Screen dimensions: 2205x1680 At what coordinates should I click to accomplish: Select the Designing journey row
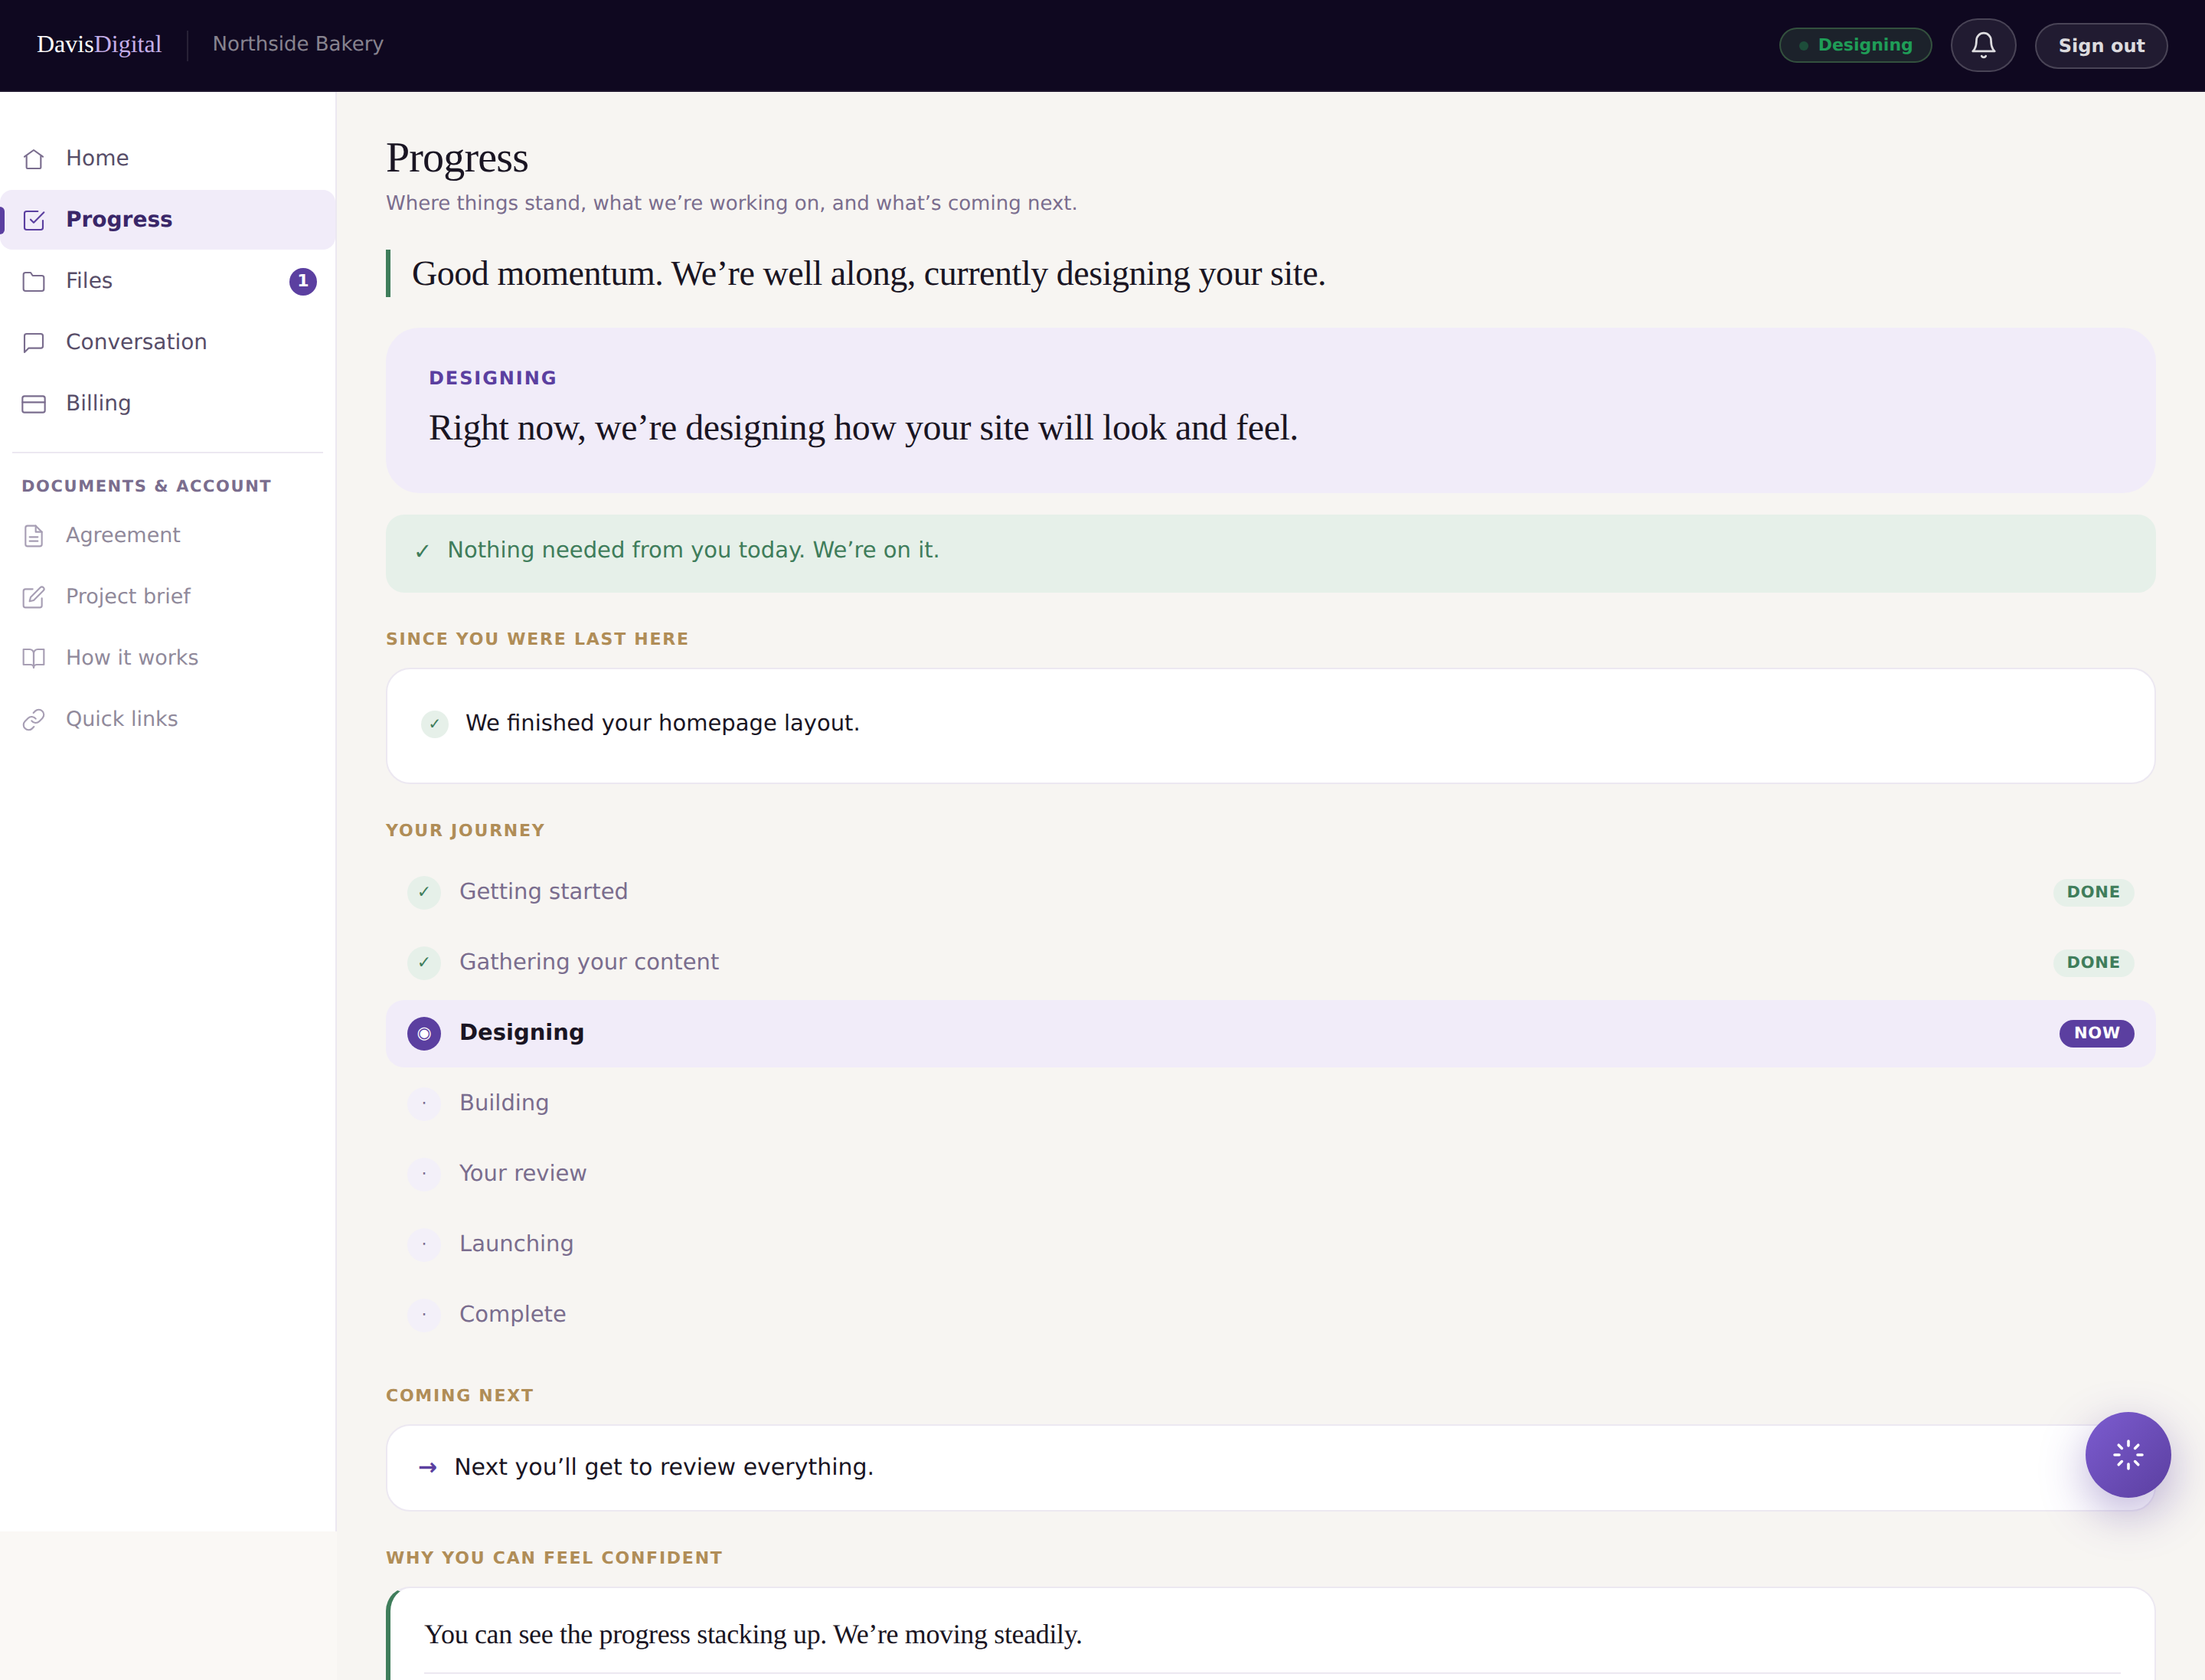pos(1270,1033)
